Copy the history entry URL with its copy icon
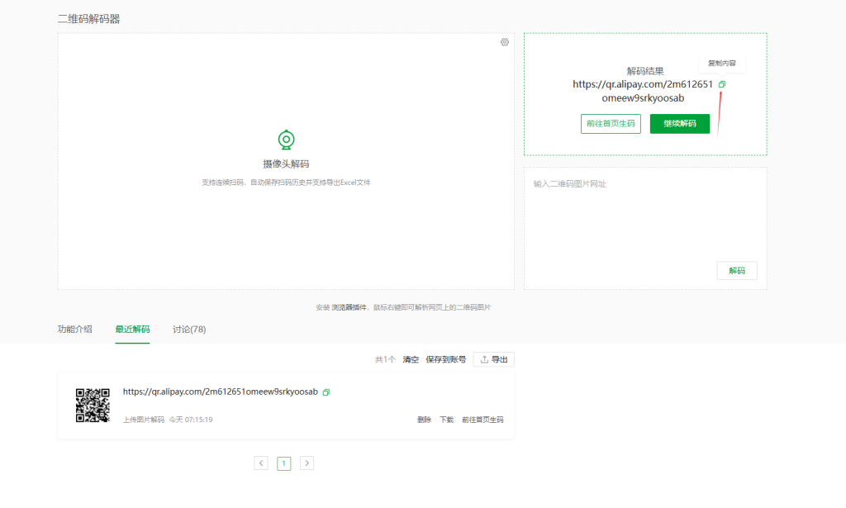846x508 pixels. (326, 392)
